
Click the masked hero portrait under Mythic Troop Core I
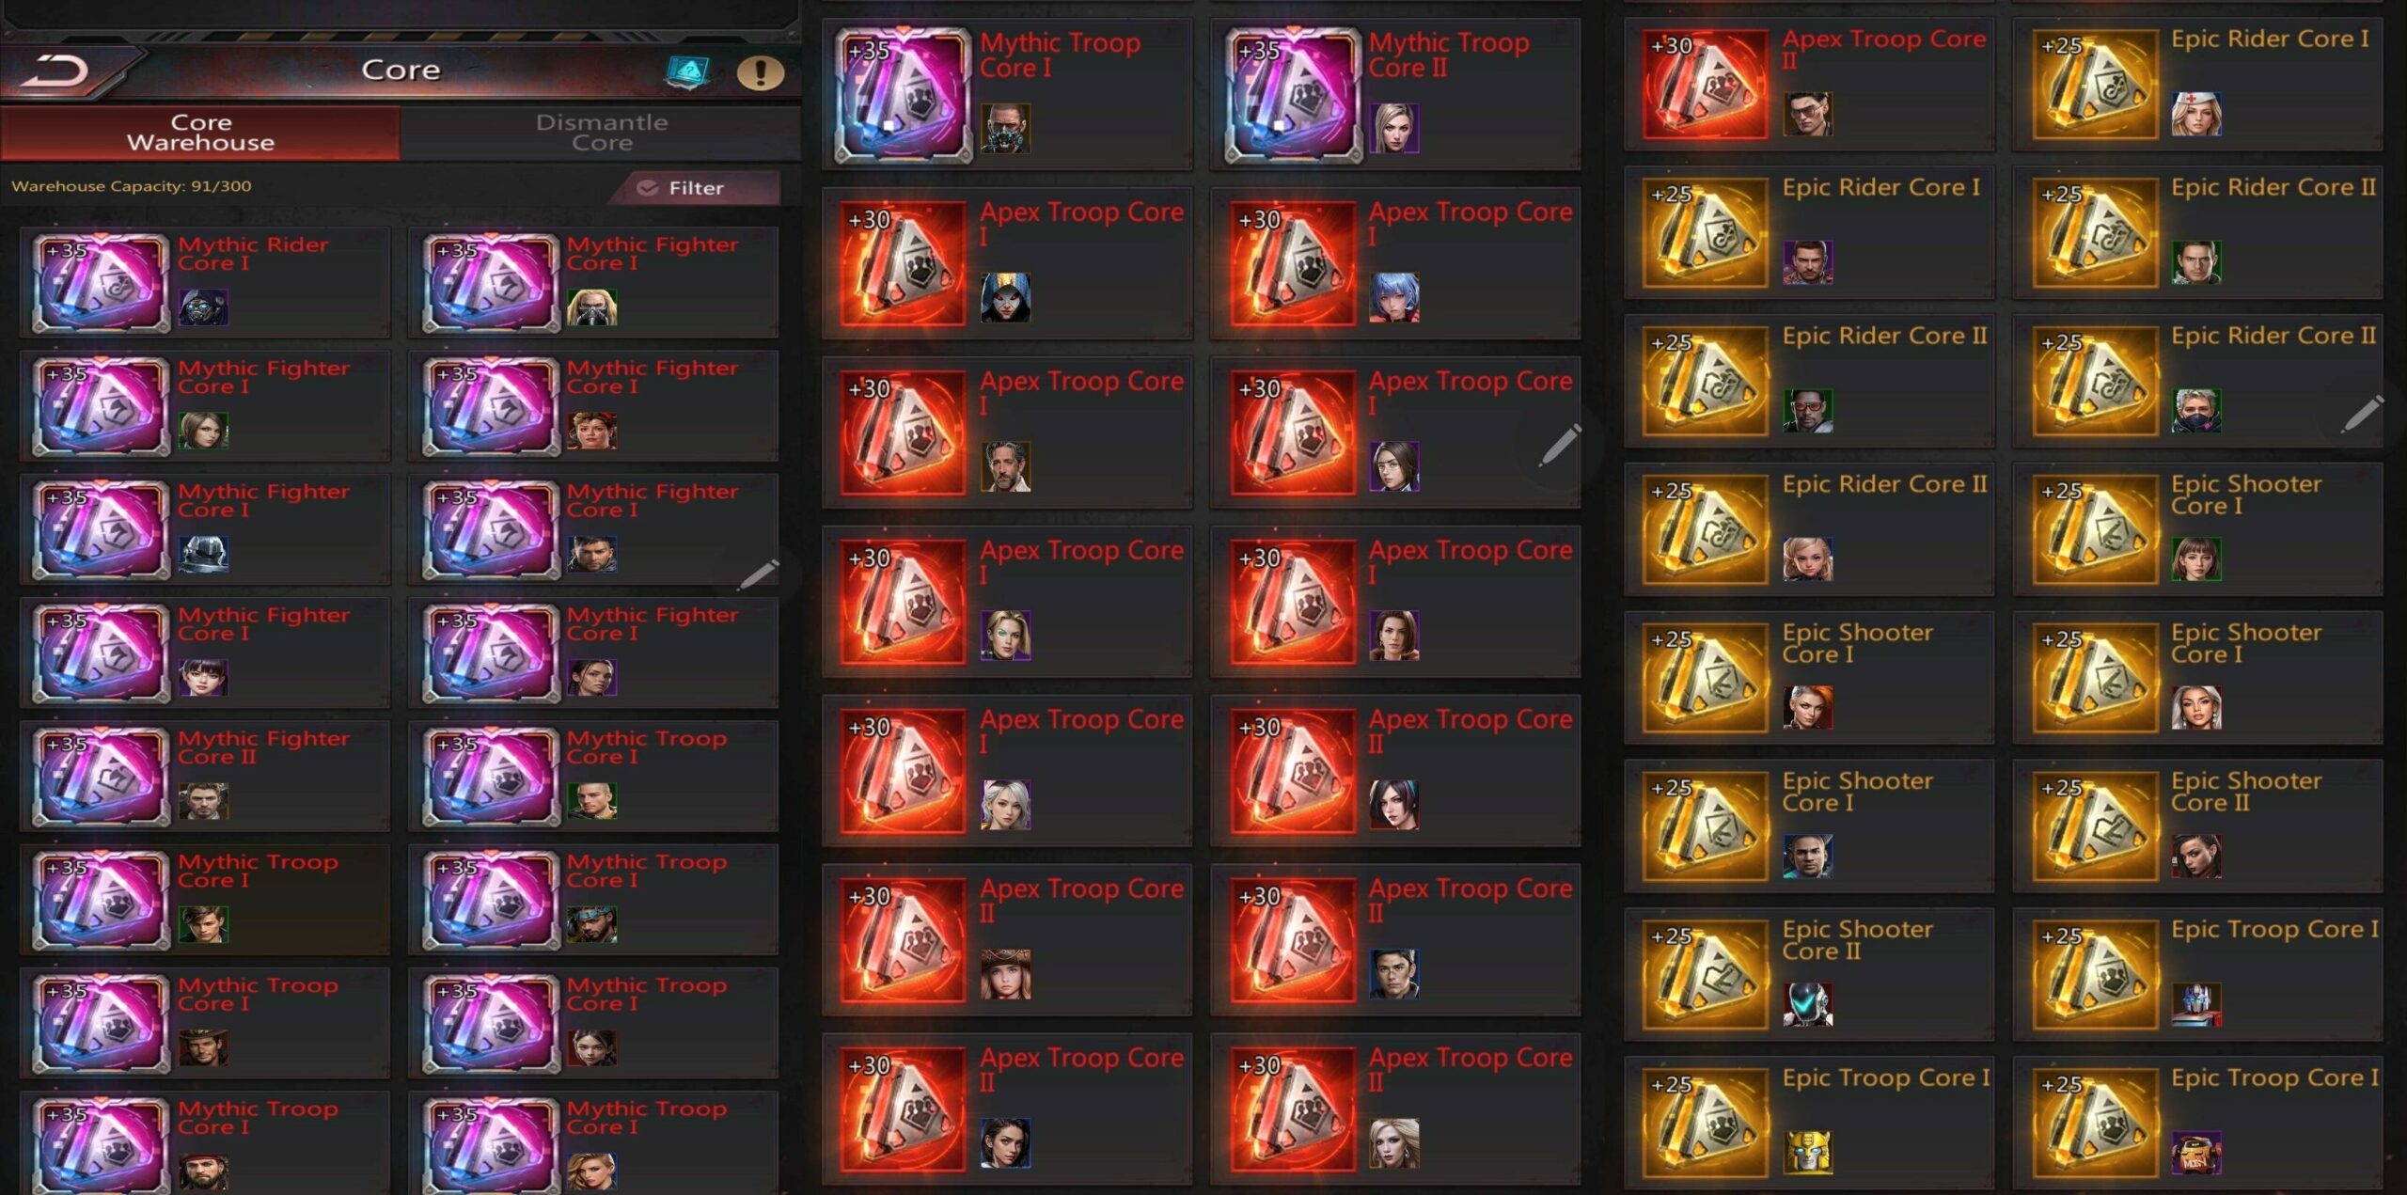(1005, 129)
